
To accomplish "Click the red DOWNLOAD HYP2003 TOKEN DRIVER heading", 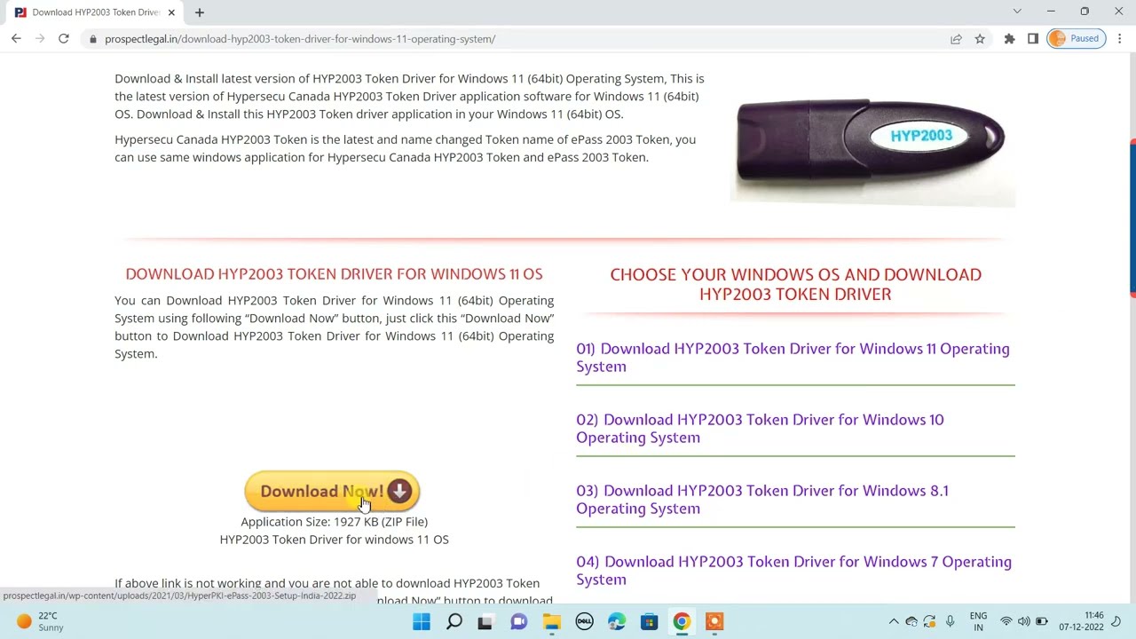I will point(334,274).
